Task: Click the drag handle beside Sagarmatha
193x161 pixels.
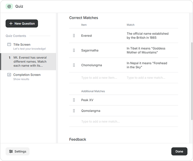Action: (74, 50)
